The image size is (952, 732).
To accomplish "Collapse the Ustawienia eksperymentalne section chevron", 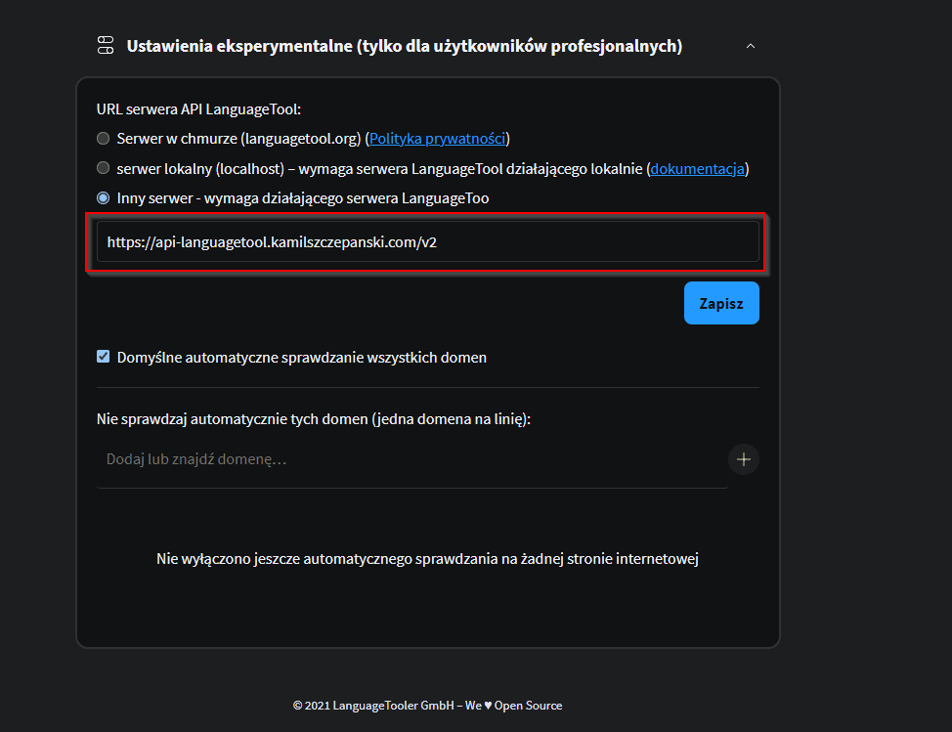I will tap(751, 46).
